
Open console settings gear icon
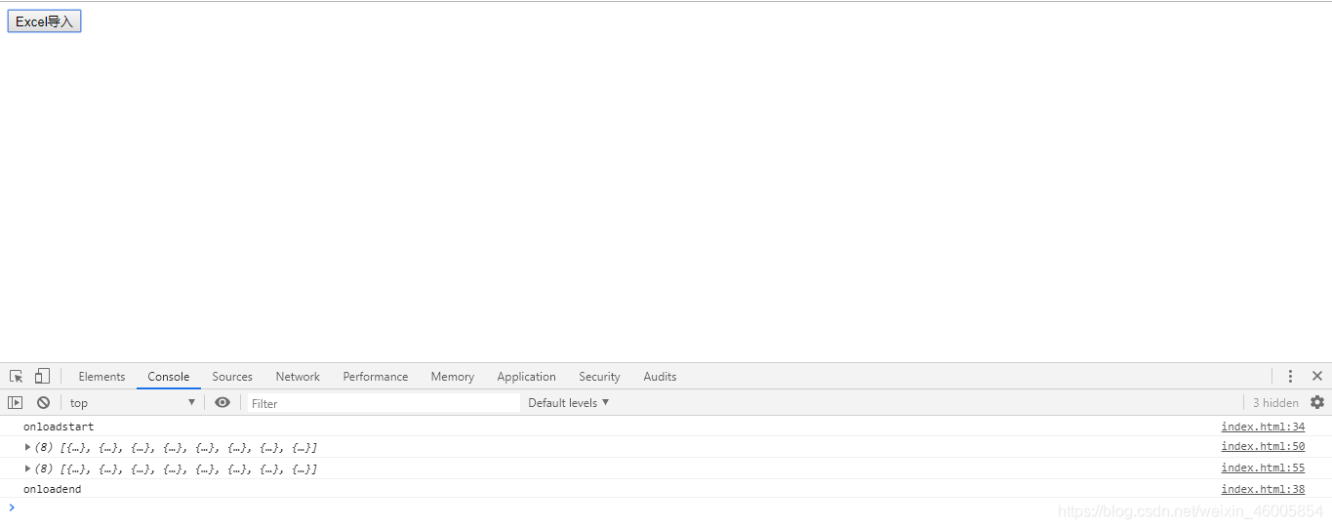tap(1317, 402)
